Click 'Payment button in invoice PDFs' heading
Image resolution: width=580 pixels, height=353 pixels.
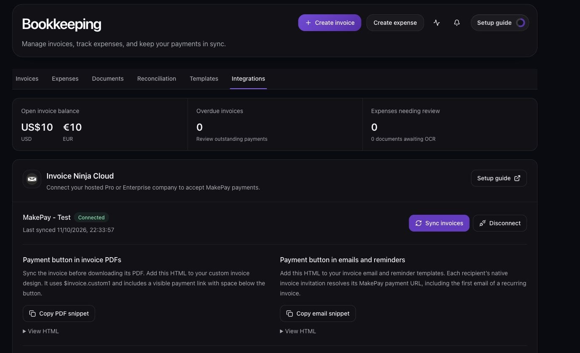click(72, 260)
